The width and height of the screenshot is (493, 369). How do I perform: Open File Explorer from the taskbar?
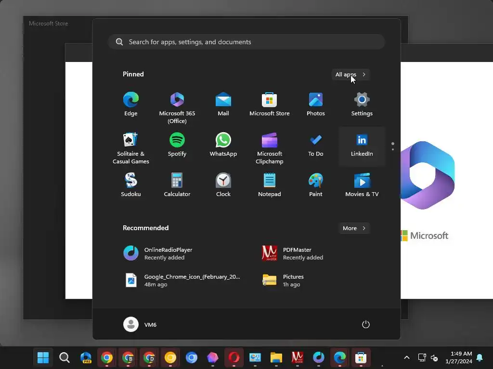pos(276,357)
